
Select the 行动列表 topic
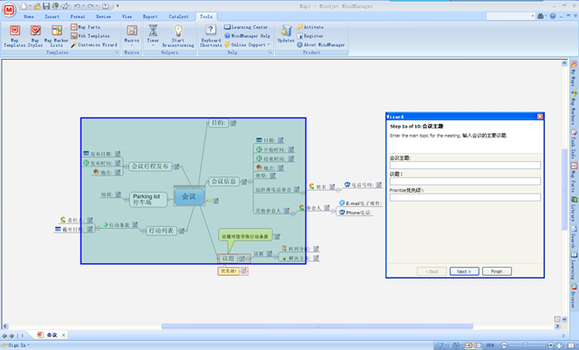pos(161,231)
